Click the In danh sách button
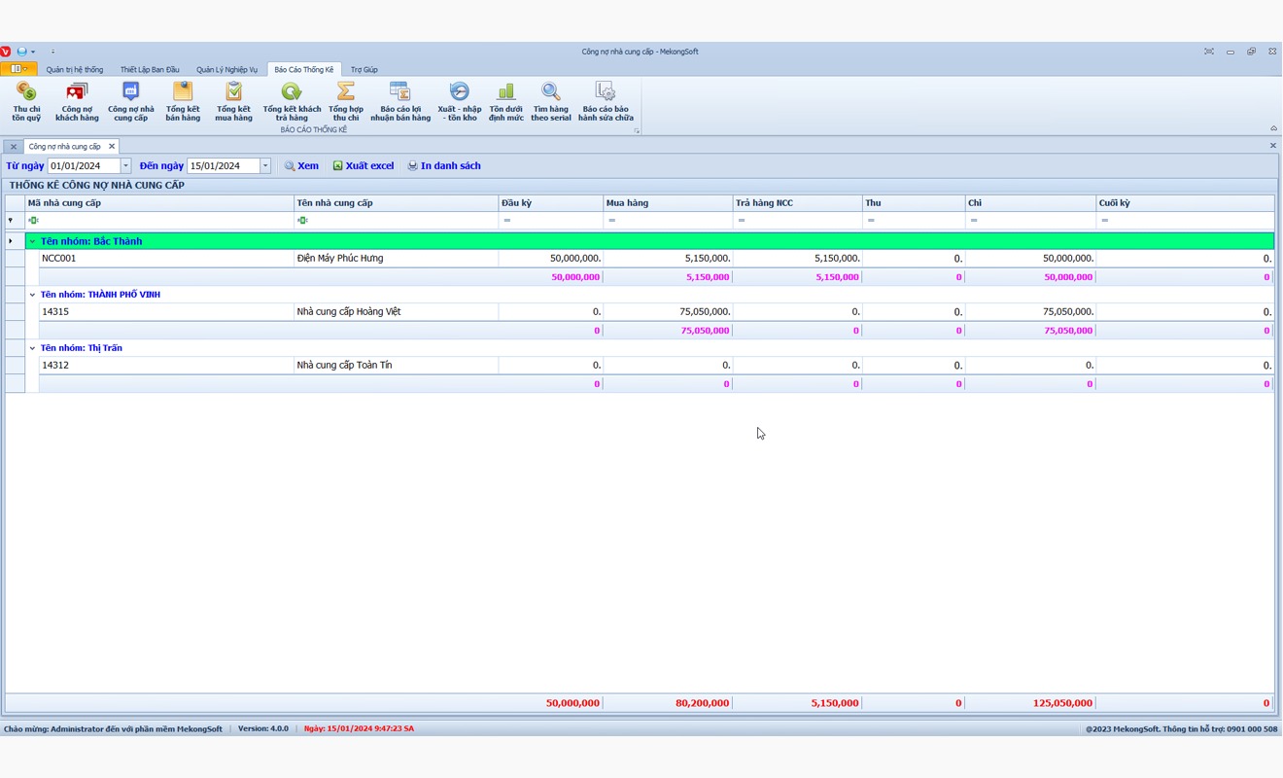 (x=444, y=166)
